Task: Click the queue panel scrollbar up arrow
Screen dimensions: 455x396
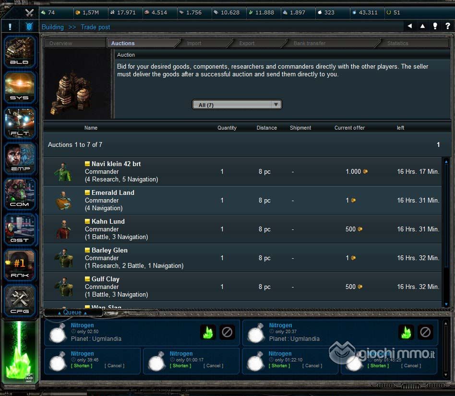Action: tap(446, 323)
